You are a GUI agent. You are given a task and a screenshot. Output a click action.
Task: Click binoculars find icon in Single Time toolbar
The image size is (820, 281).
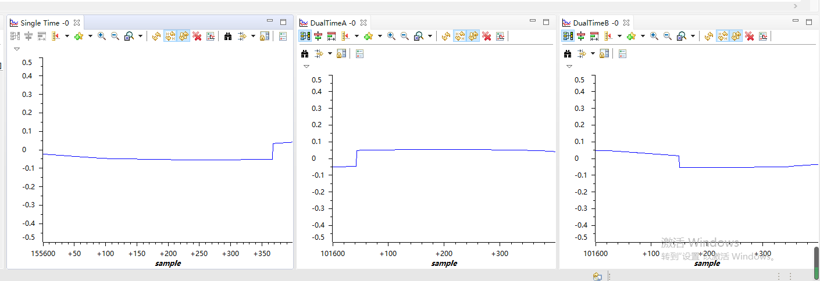click(228, 36)
